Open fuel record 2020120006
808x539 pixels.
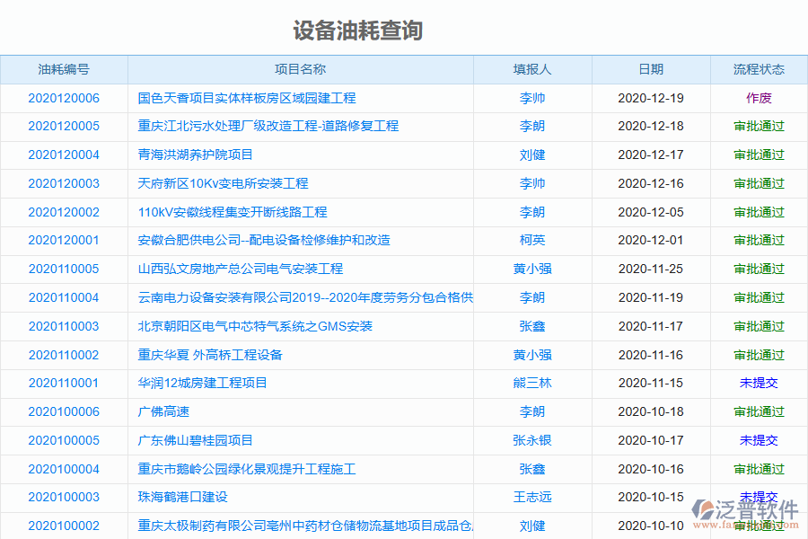tap(64, 98)
